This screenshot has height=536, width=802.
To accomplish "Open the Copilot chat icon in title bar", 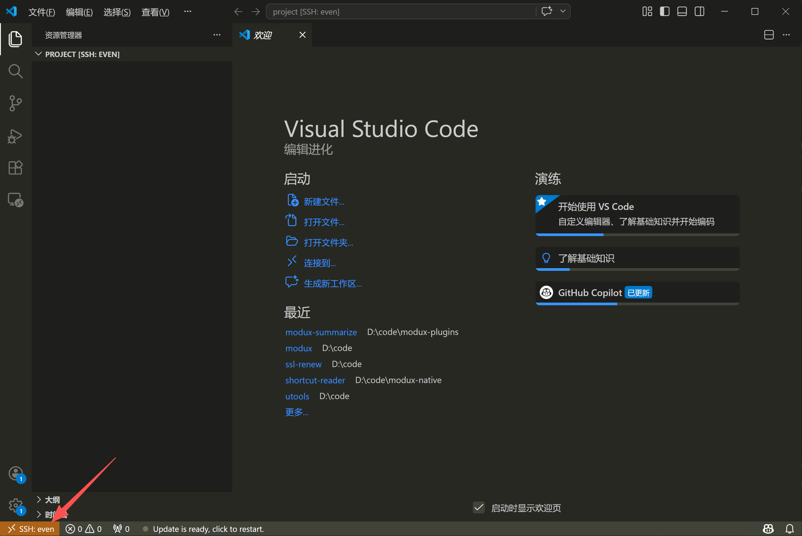I will 547,11.
